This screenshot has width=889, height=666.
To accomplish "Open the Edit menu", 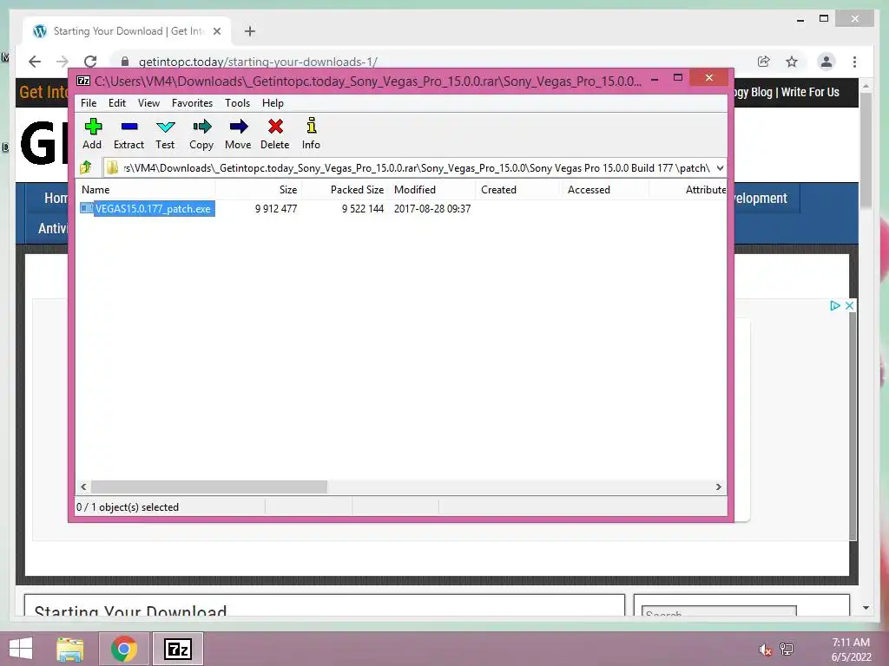I will pyautogui.click(x=117, y=103).
